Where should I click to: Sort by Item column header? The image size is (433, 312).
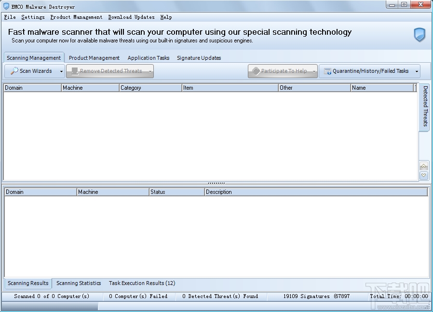230,88
